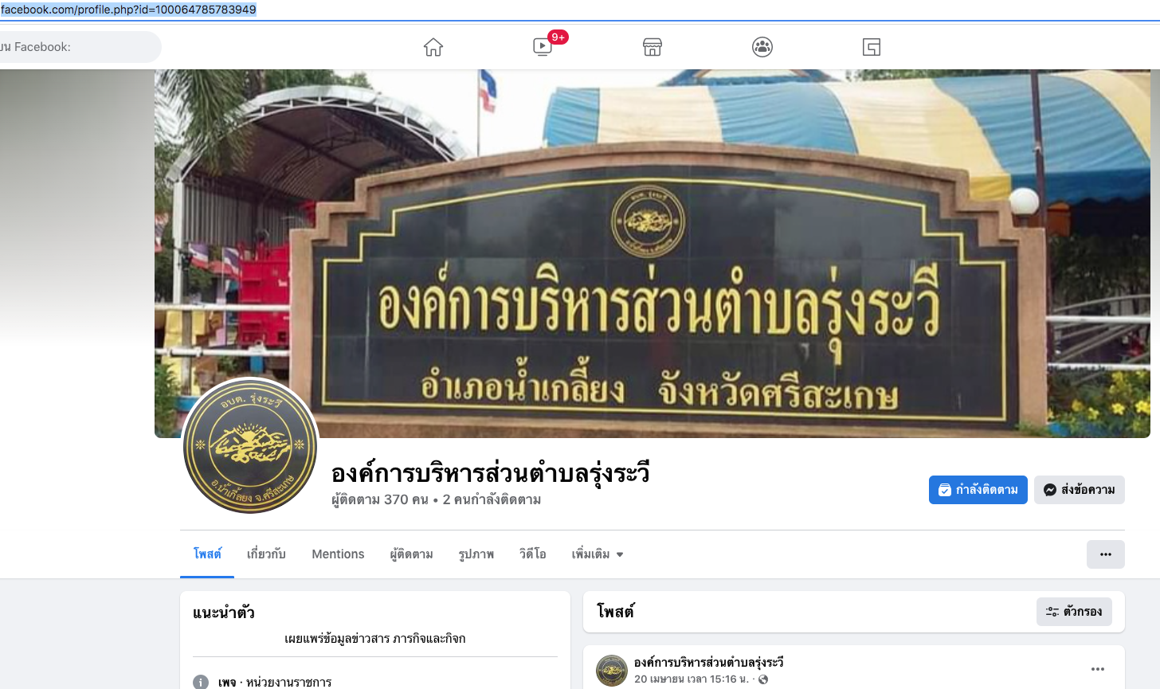Click the post timestamp 20 เมษายน link

[692, 679]
